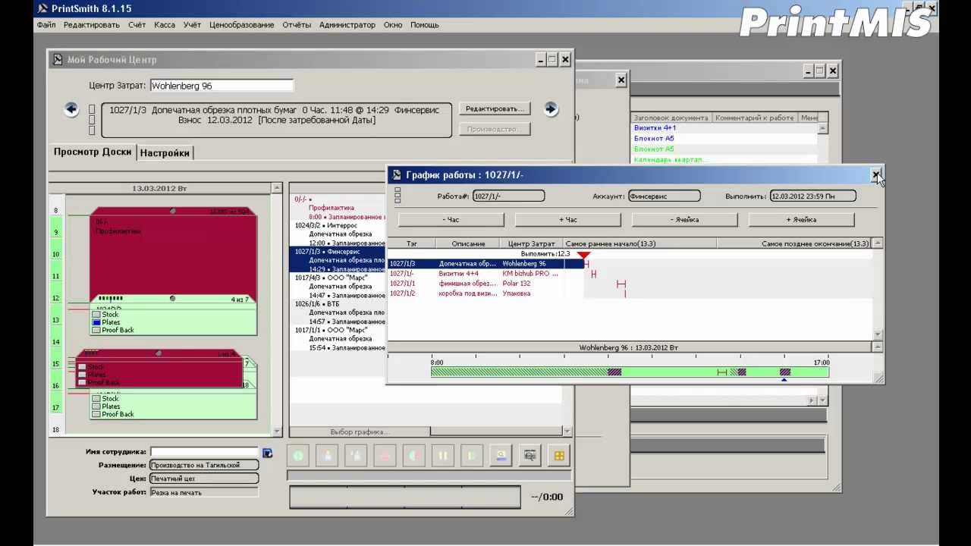Click the magnifier screen icon in bottom toolbar
The height and width of the screenshot is (546, 971).
click(x=530, y=456)
